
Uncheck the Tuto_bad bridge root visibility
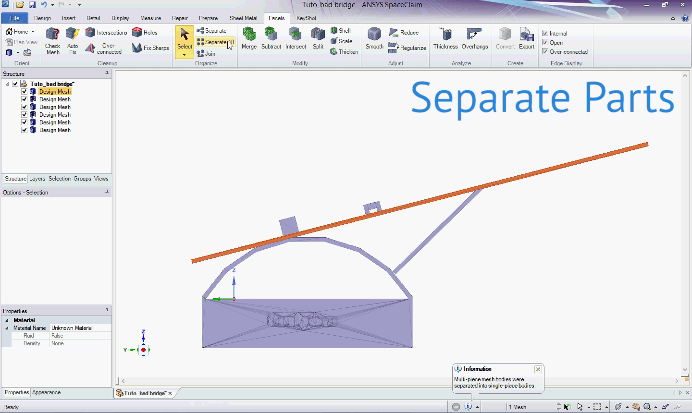pos(15,84)
